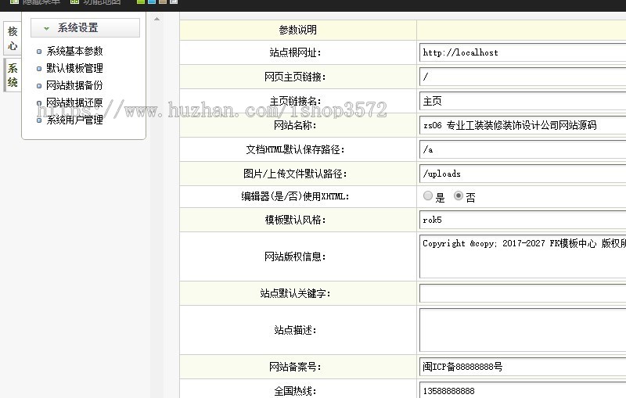Click the 网站版权信息 label
Viewport: 626px width, 398px height.
[x=295, y=256]
